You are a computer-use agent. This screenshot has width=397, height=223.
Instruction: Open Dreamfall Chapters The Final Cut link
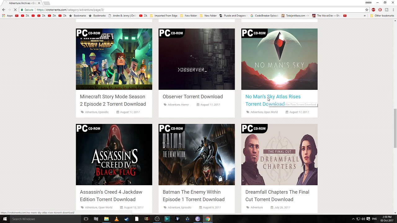(277, 196)
